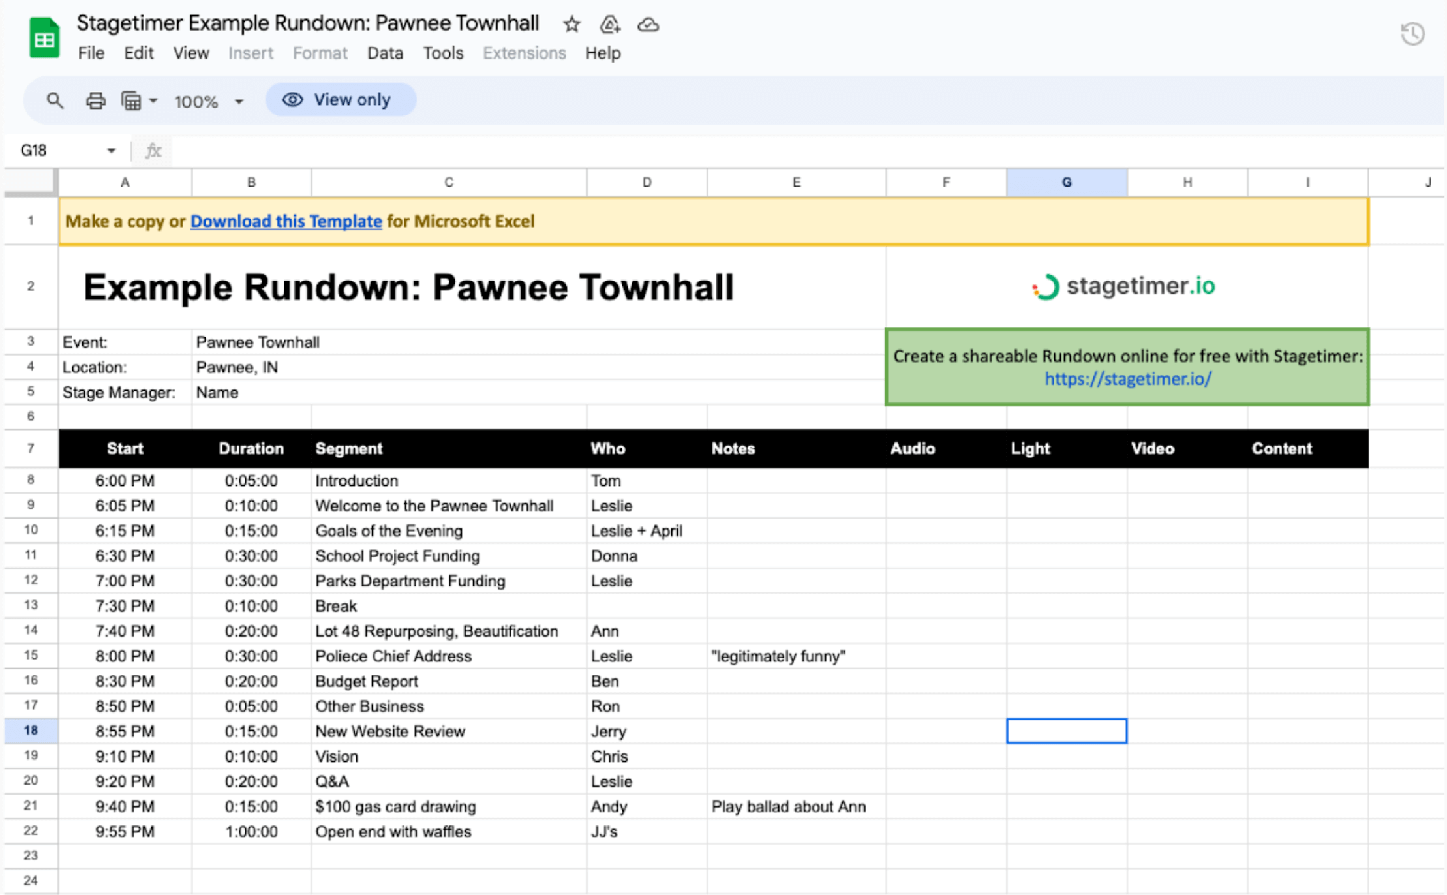
Task: Open the File menu
Action: (91, 53)
